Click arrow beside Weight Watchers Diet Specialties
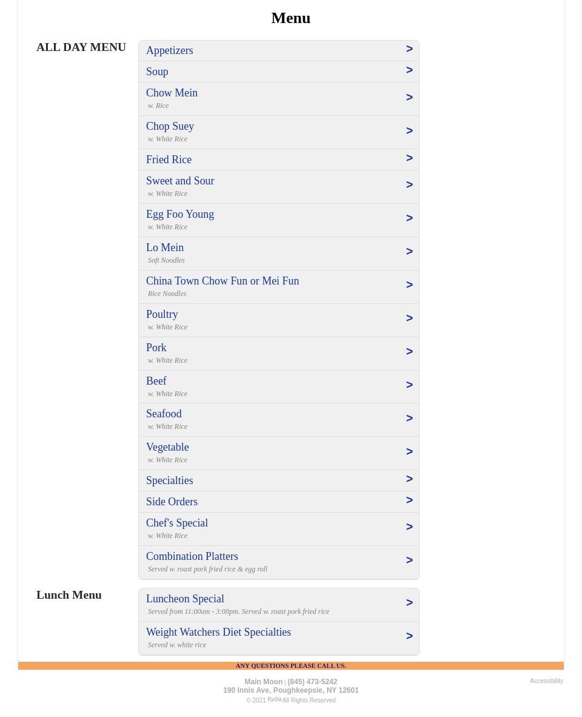Viewport: 582px width, 717px height. click(409, 636)
